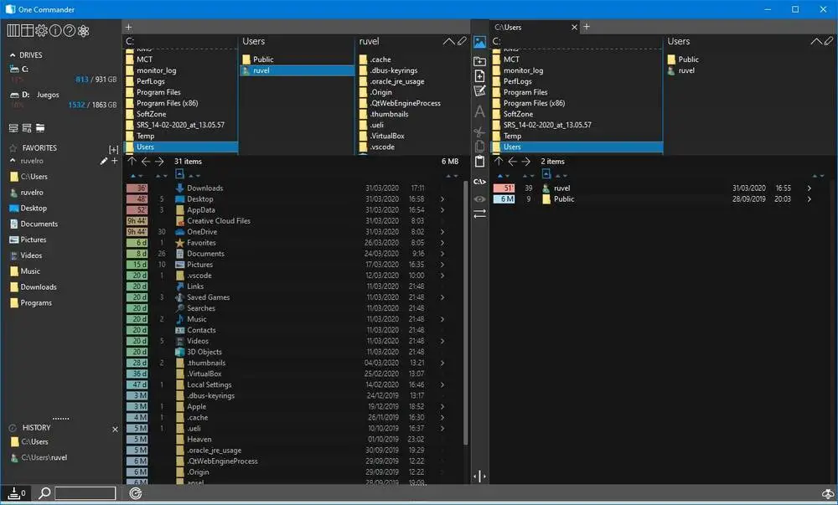The image size is (838, 505).
Task: Open the Desktop favorite
Action: coord(34,209)
